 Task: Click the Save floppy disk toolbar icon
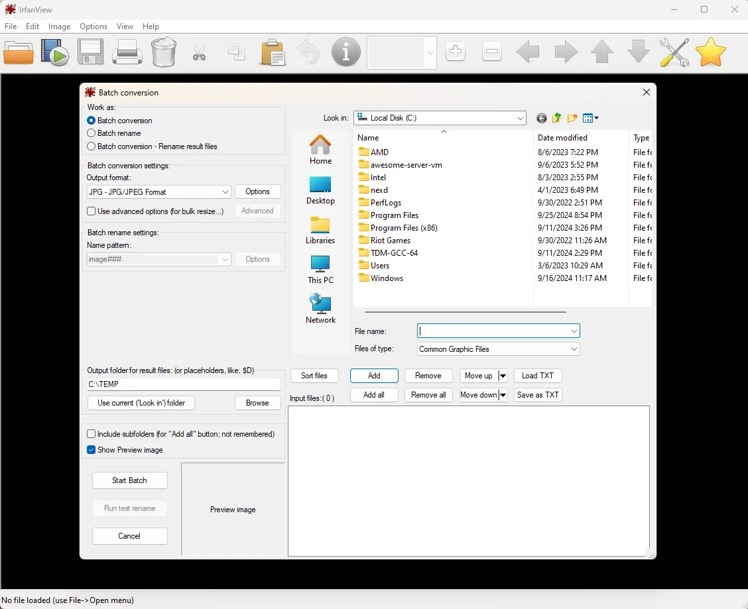click(91, 52)
